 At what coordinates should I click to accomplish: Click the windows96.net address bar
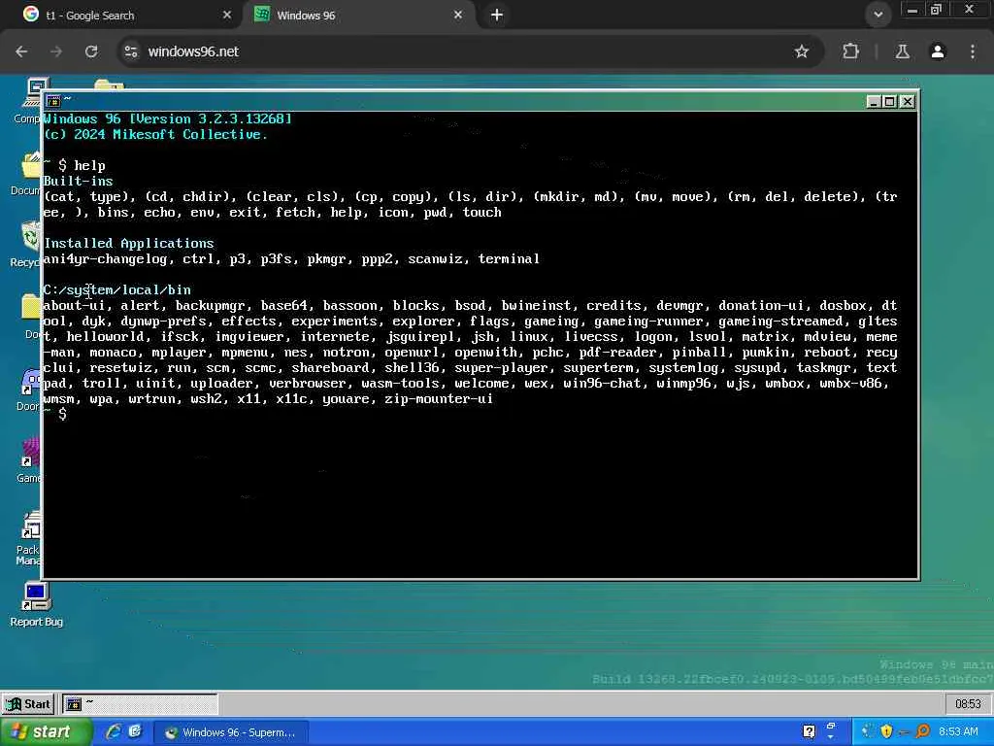pyautogui.click(x=469, y=51)
